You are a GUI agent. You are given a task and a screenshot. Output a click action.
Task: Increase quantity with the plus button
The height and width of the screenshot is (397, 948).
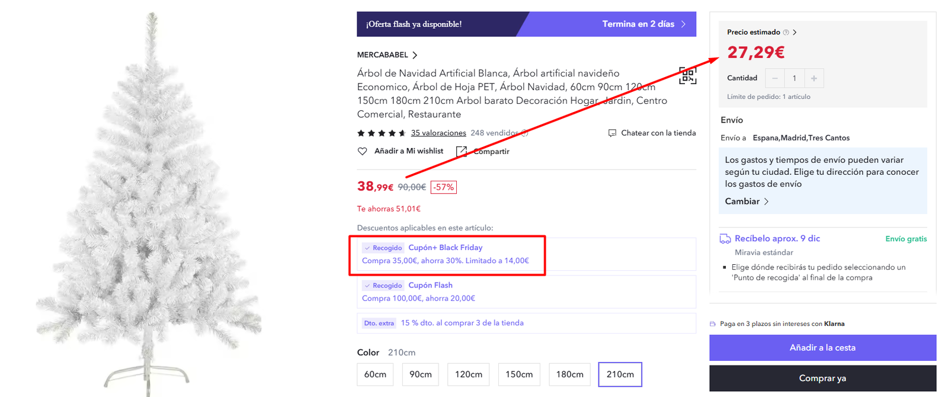(814, 78)
